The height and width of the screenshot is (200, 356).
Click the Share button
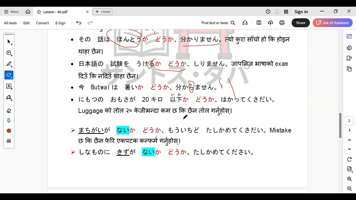pos(301,23)
